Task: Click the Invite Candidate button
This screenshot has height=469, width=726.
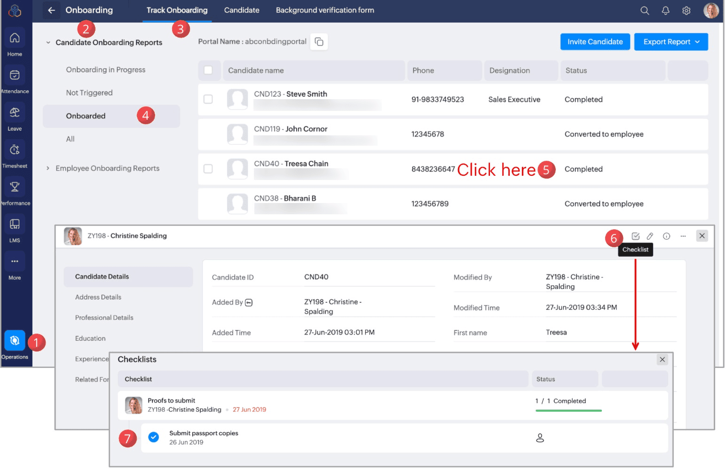Action: (594, 42)
